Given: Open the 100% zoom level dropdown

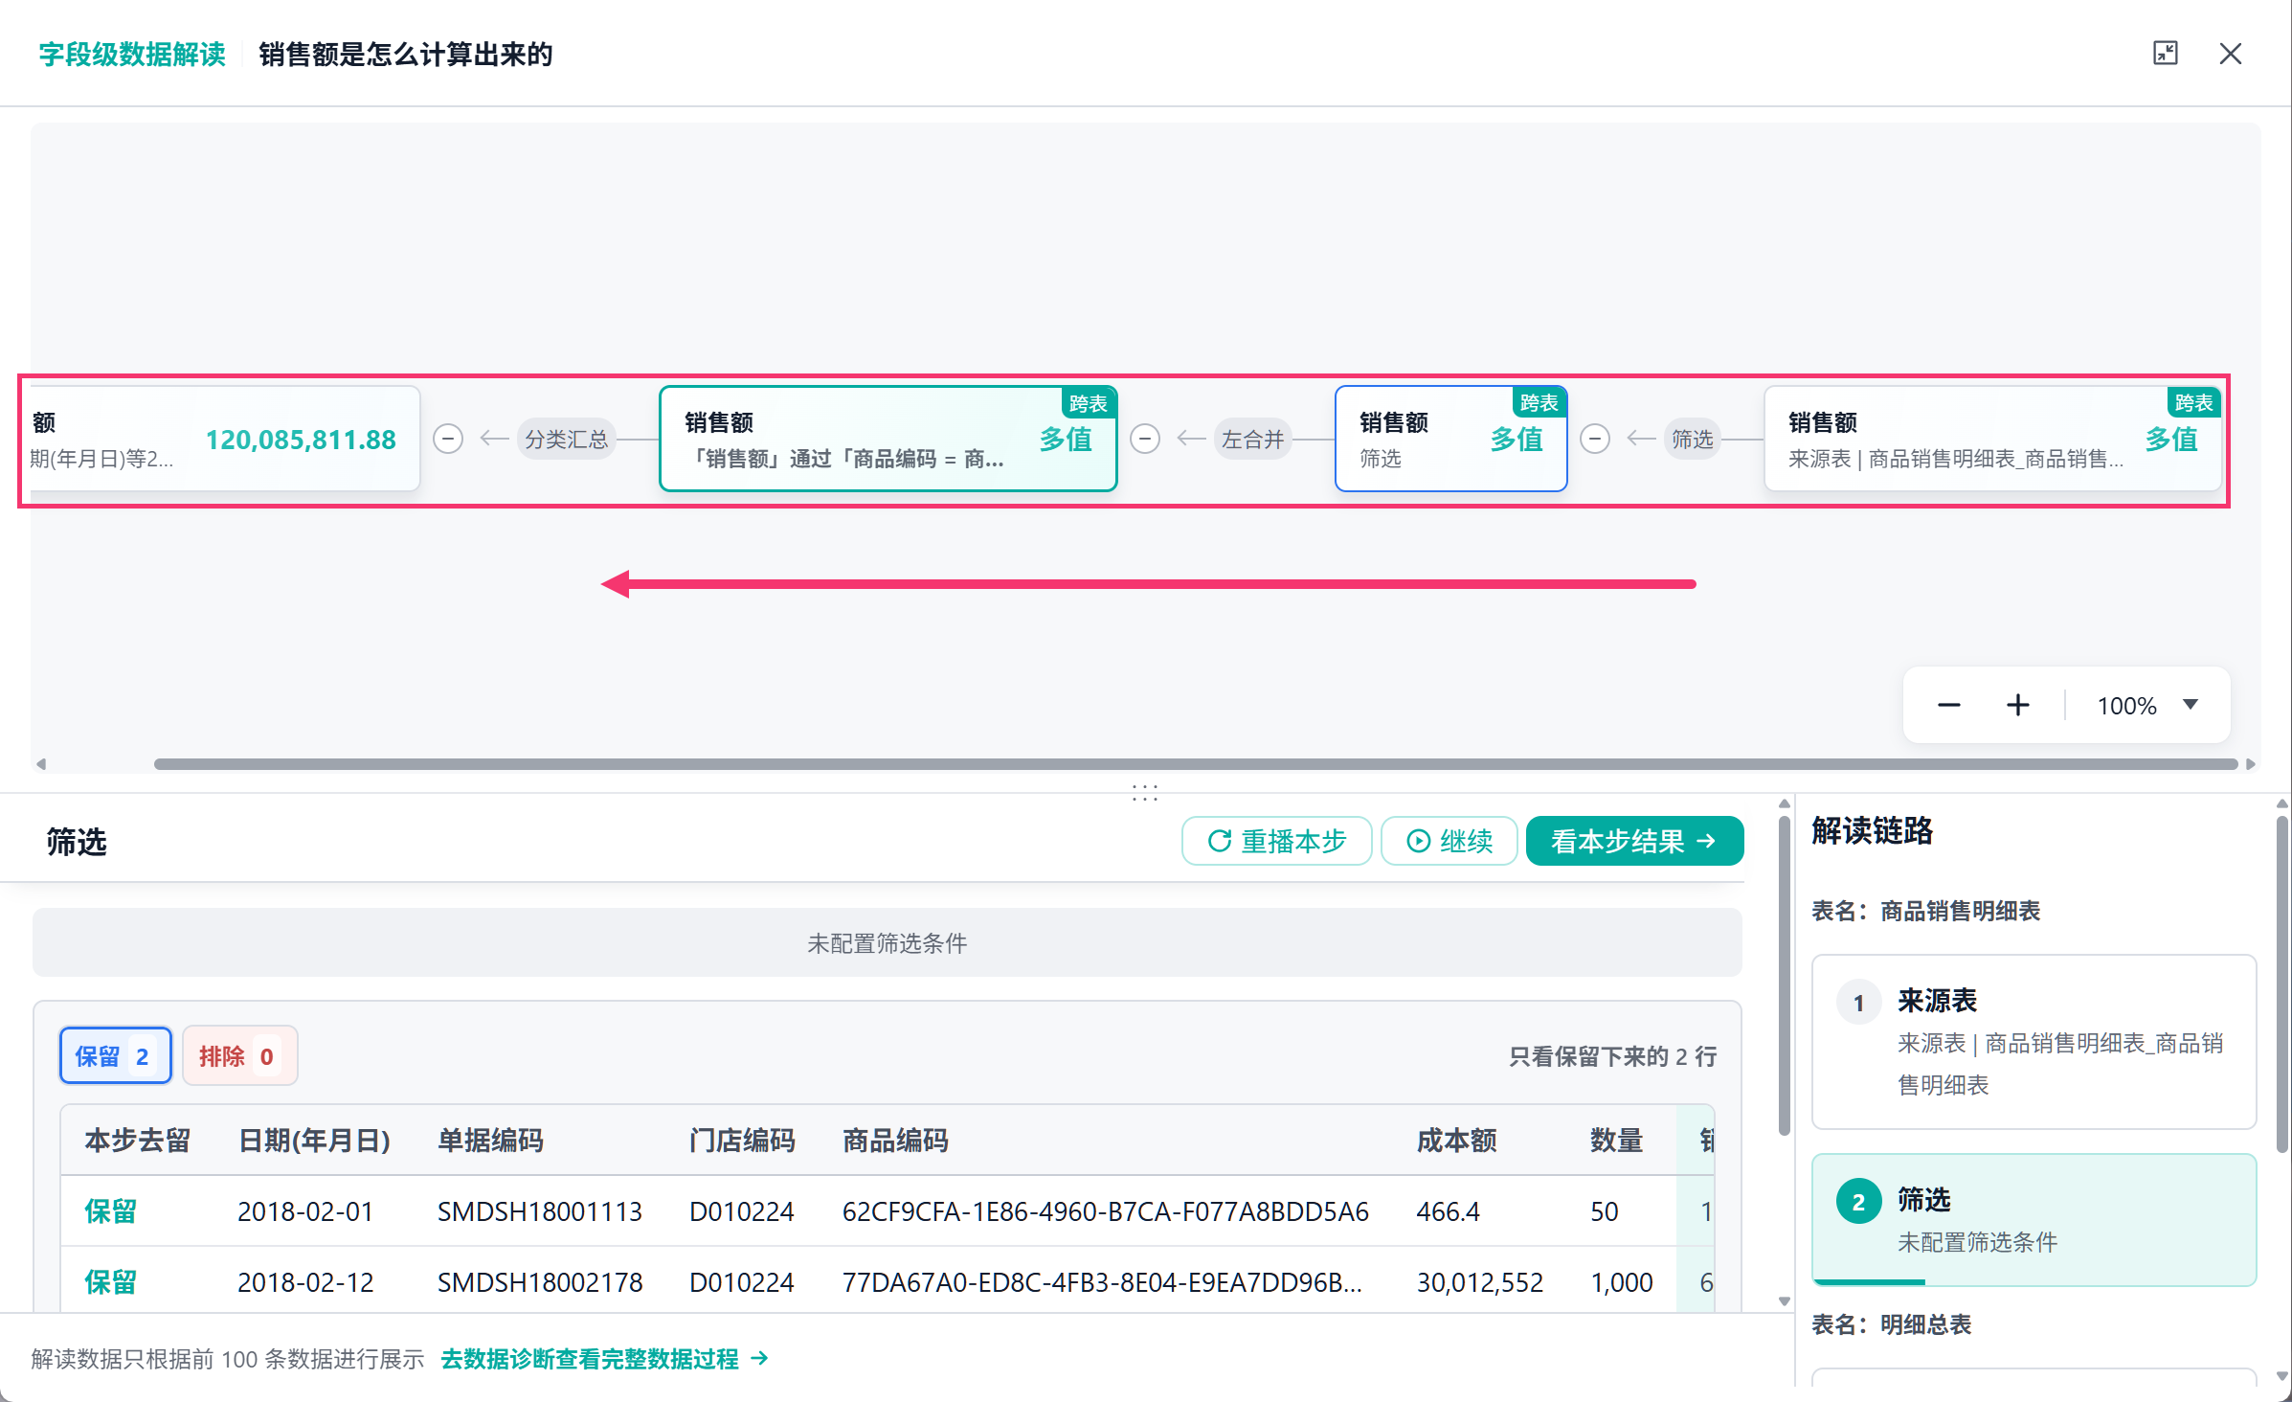Looking at the screenshot, I should [2147, 706].
